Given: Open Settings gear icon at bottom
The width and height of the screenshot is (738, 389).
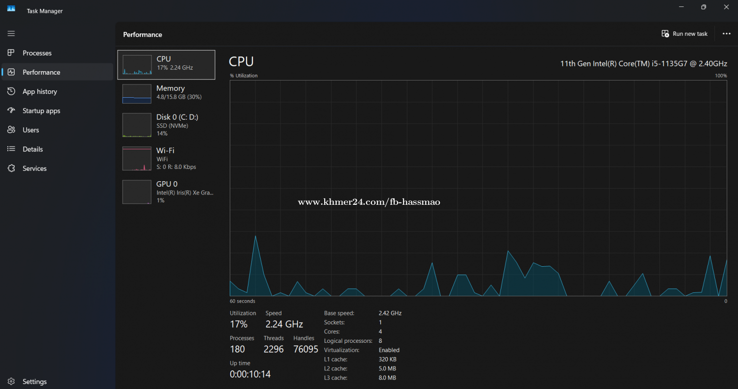Looking at the screenshot, I should pos(11,382).
